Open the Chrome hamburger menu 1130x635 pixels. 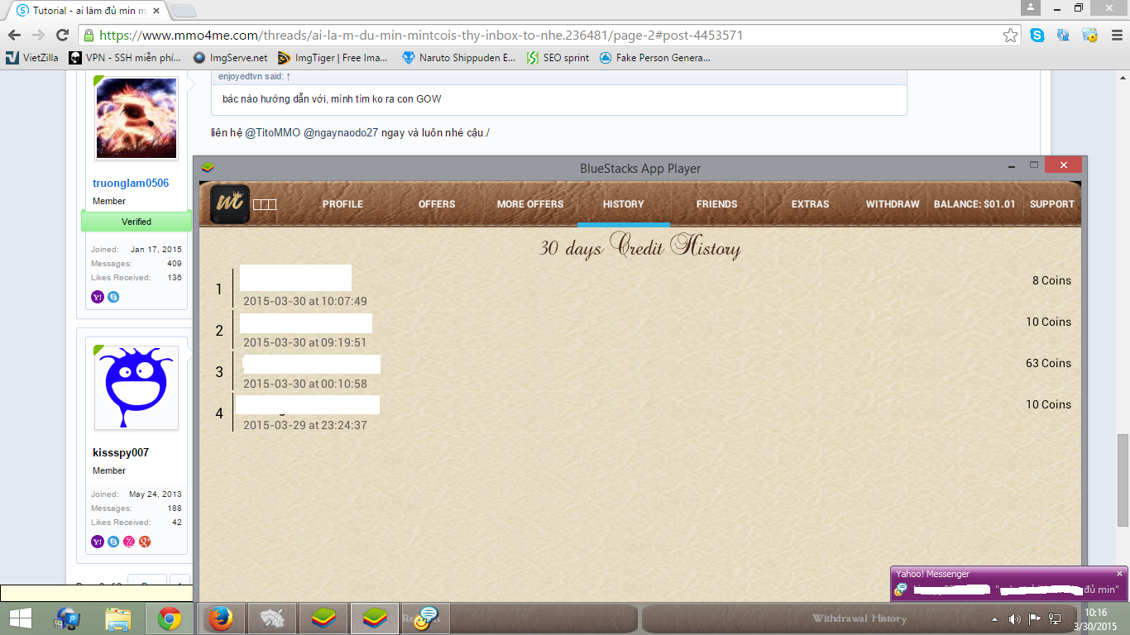pos(1114,36)
